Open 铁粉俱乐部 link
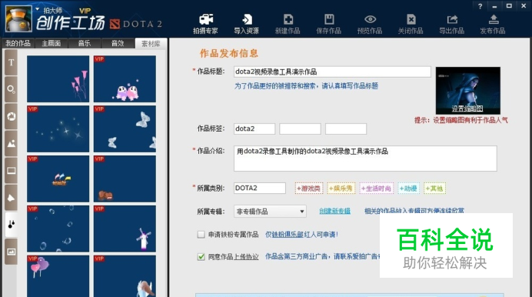 click(288, 235)
